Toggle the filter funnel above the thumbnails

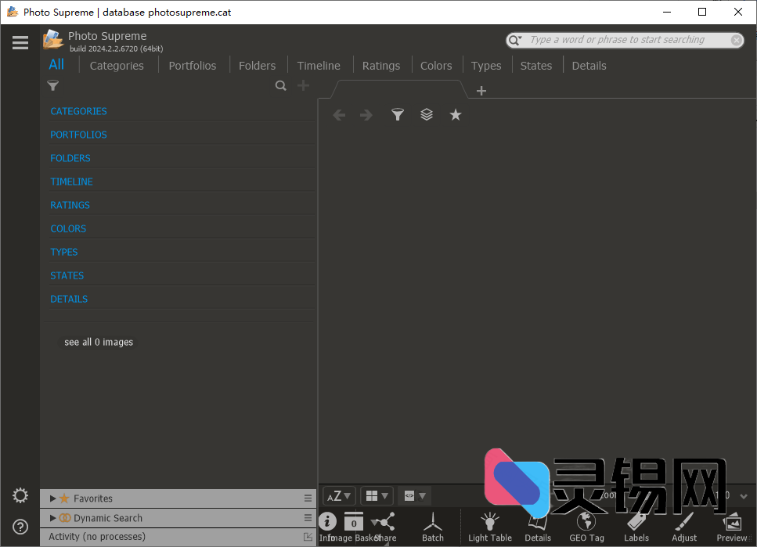pyautogui.click(x=397, y=114)
